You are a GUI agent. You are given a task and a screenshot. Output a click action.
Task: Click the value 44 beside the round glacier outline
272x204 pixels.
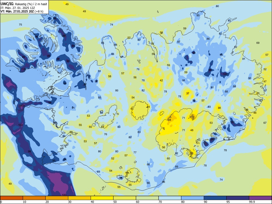click(x=148, y=107)
